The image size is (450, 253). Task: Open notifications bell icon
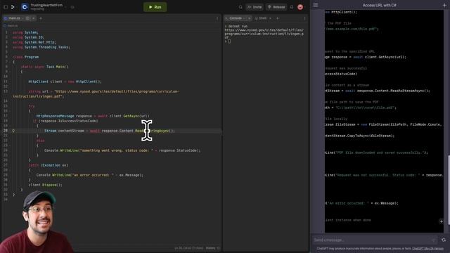tap(292, 7)
